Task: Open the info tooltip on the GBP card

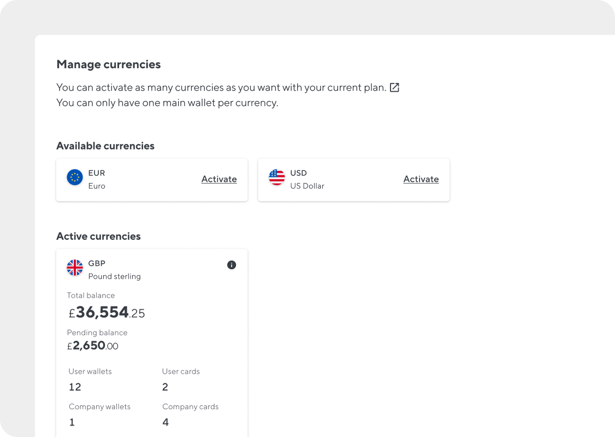Action: tap(231, 265)
